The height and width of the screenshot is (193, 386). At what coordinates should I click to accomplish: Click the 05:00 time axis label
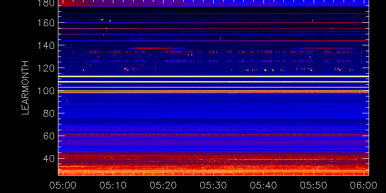click(x=63, y=185)
